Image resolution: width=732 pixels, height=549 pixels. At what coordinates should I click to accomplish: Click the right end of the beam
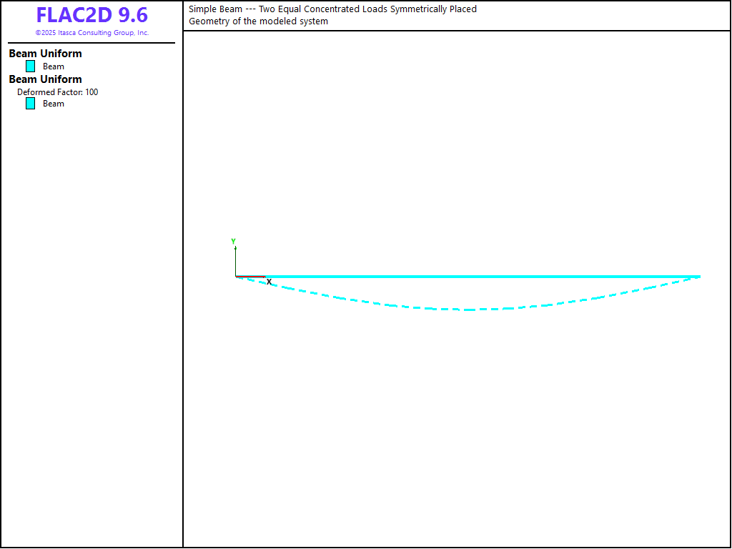coord(699,276)
